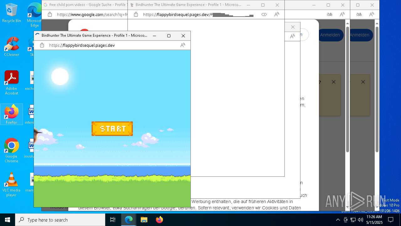Open the Windows Start menu
The image size is (401, 226).
coord(8,220)
